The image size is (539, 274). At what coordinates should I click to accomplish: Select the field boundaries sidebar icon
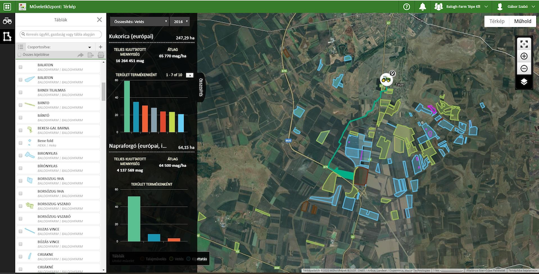coord(7,36)
